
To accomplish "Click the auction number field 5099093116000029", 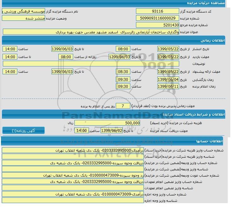I will click(x=157, y=18).
